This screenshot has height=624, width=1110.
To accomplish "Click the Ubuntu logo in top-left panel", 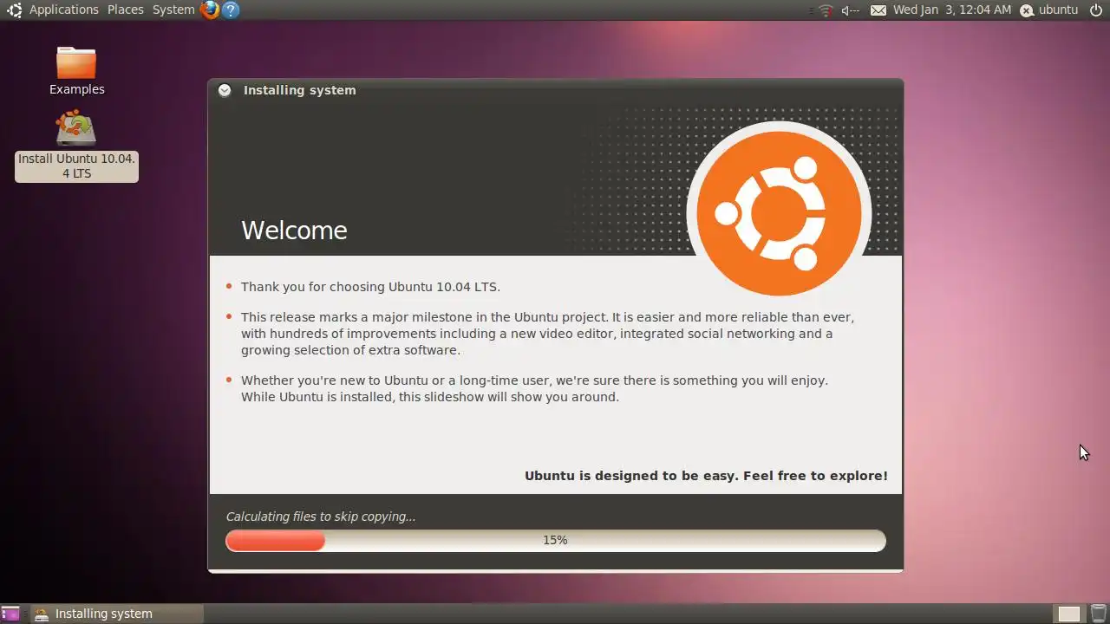I will pyautogui.click(x=14, y=10).
